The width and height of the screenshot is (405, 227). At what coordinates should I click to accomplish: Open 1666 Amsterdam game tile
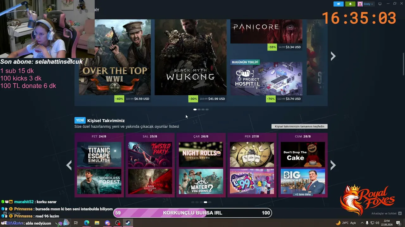coord(150,181)
